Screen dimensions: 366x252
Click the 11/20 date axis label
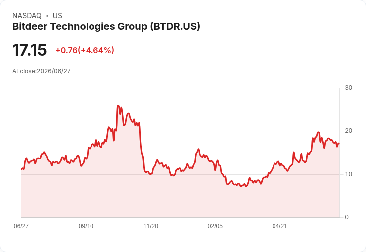(151, 226)
